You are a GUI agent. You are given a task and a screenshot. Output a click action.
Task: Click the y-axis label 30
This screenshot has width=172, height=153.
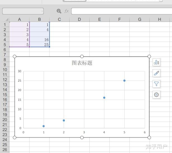pos(19,71)
